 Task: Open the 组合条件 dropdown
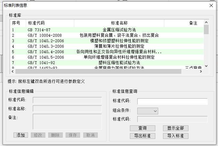pyautogui.click(x=148, y=111)
